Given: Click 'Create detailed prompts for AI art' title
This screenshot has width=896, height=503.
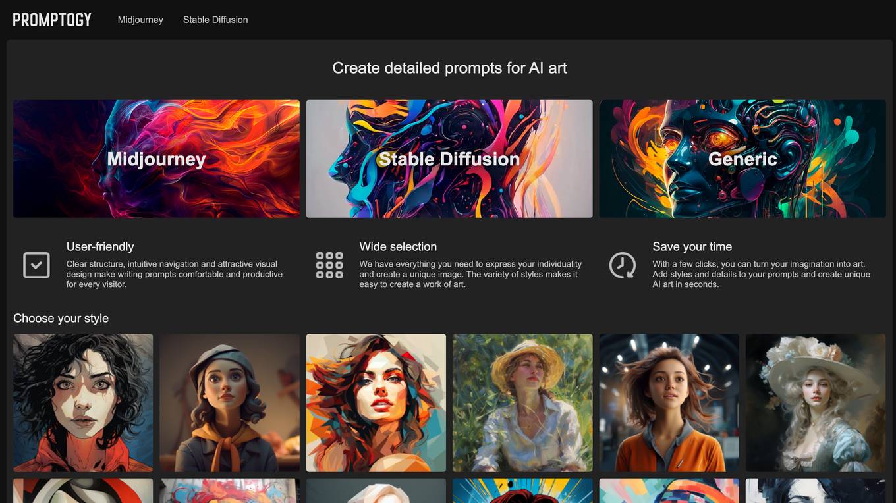Looking at the screenshot, I should pos(449,68).
